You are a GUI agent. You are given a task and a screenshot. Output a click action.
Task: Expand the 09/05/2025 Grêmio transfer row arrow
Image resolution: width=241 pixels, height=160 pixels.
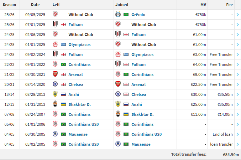pos(237,15)
